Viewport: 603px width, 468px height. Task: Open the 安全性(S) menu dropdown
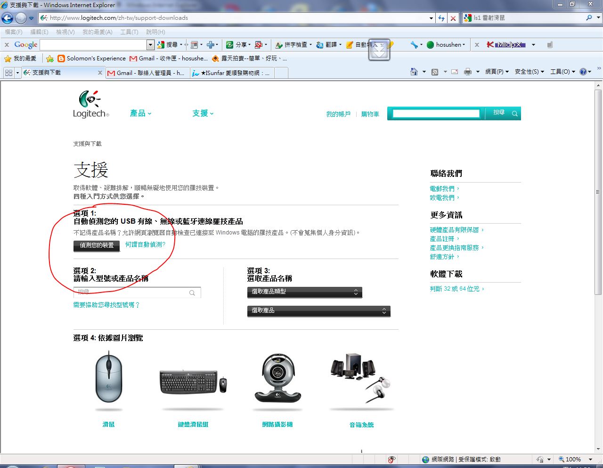click(x=529, y=72)
